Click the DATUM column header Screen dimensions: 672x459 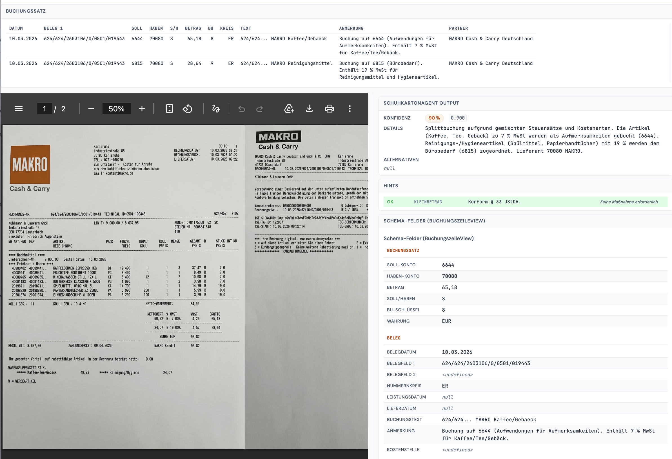click(x=16, y=28)
